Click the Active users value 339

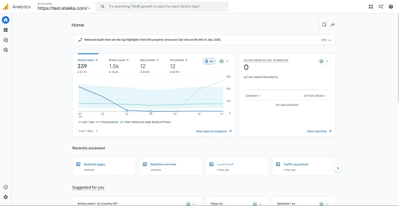tap(82, 66)
